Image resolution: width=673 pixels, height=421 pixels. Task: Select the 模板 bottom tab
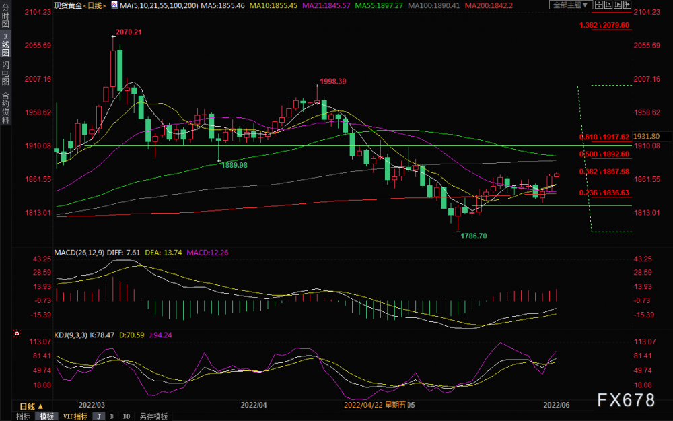(47, 416)
